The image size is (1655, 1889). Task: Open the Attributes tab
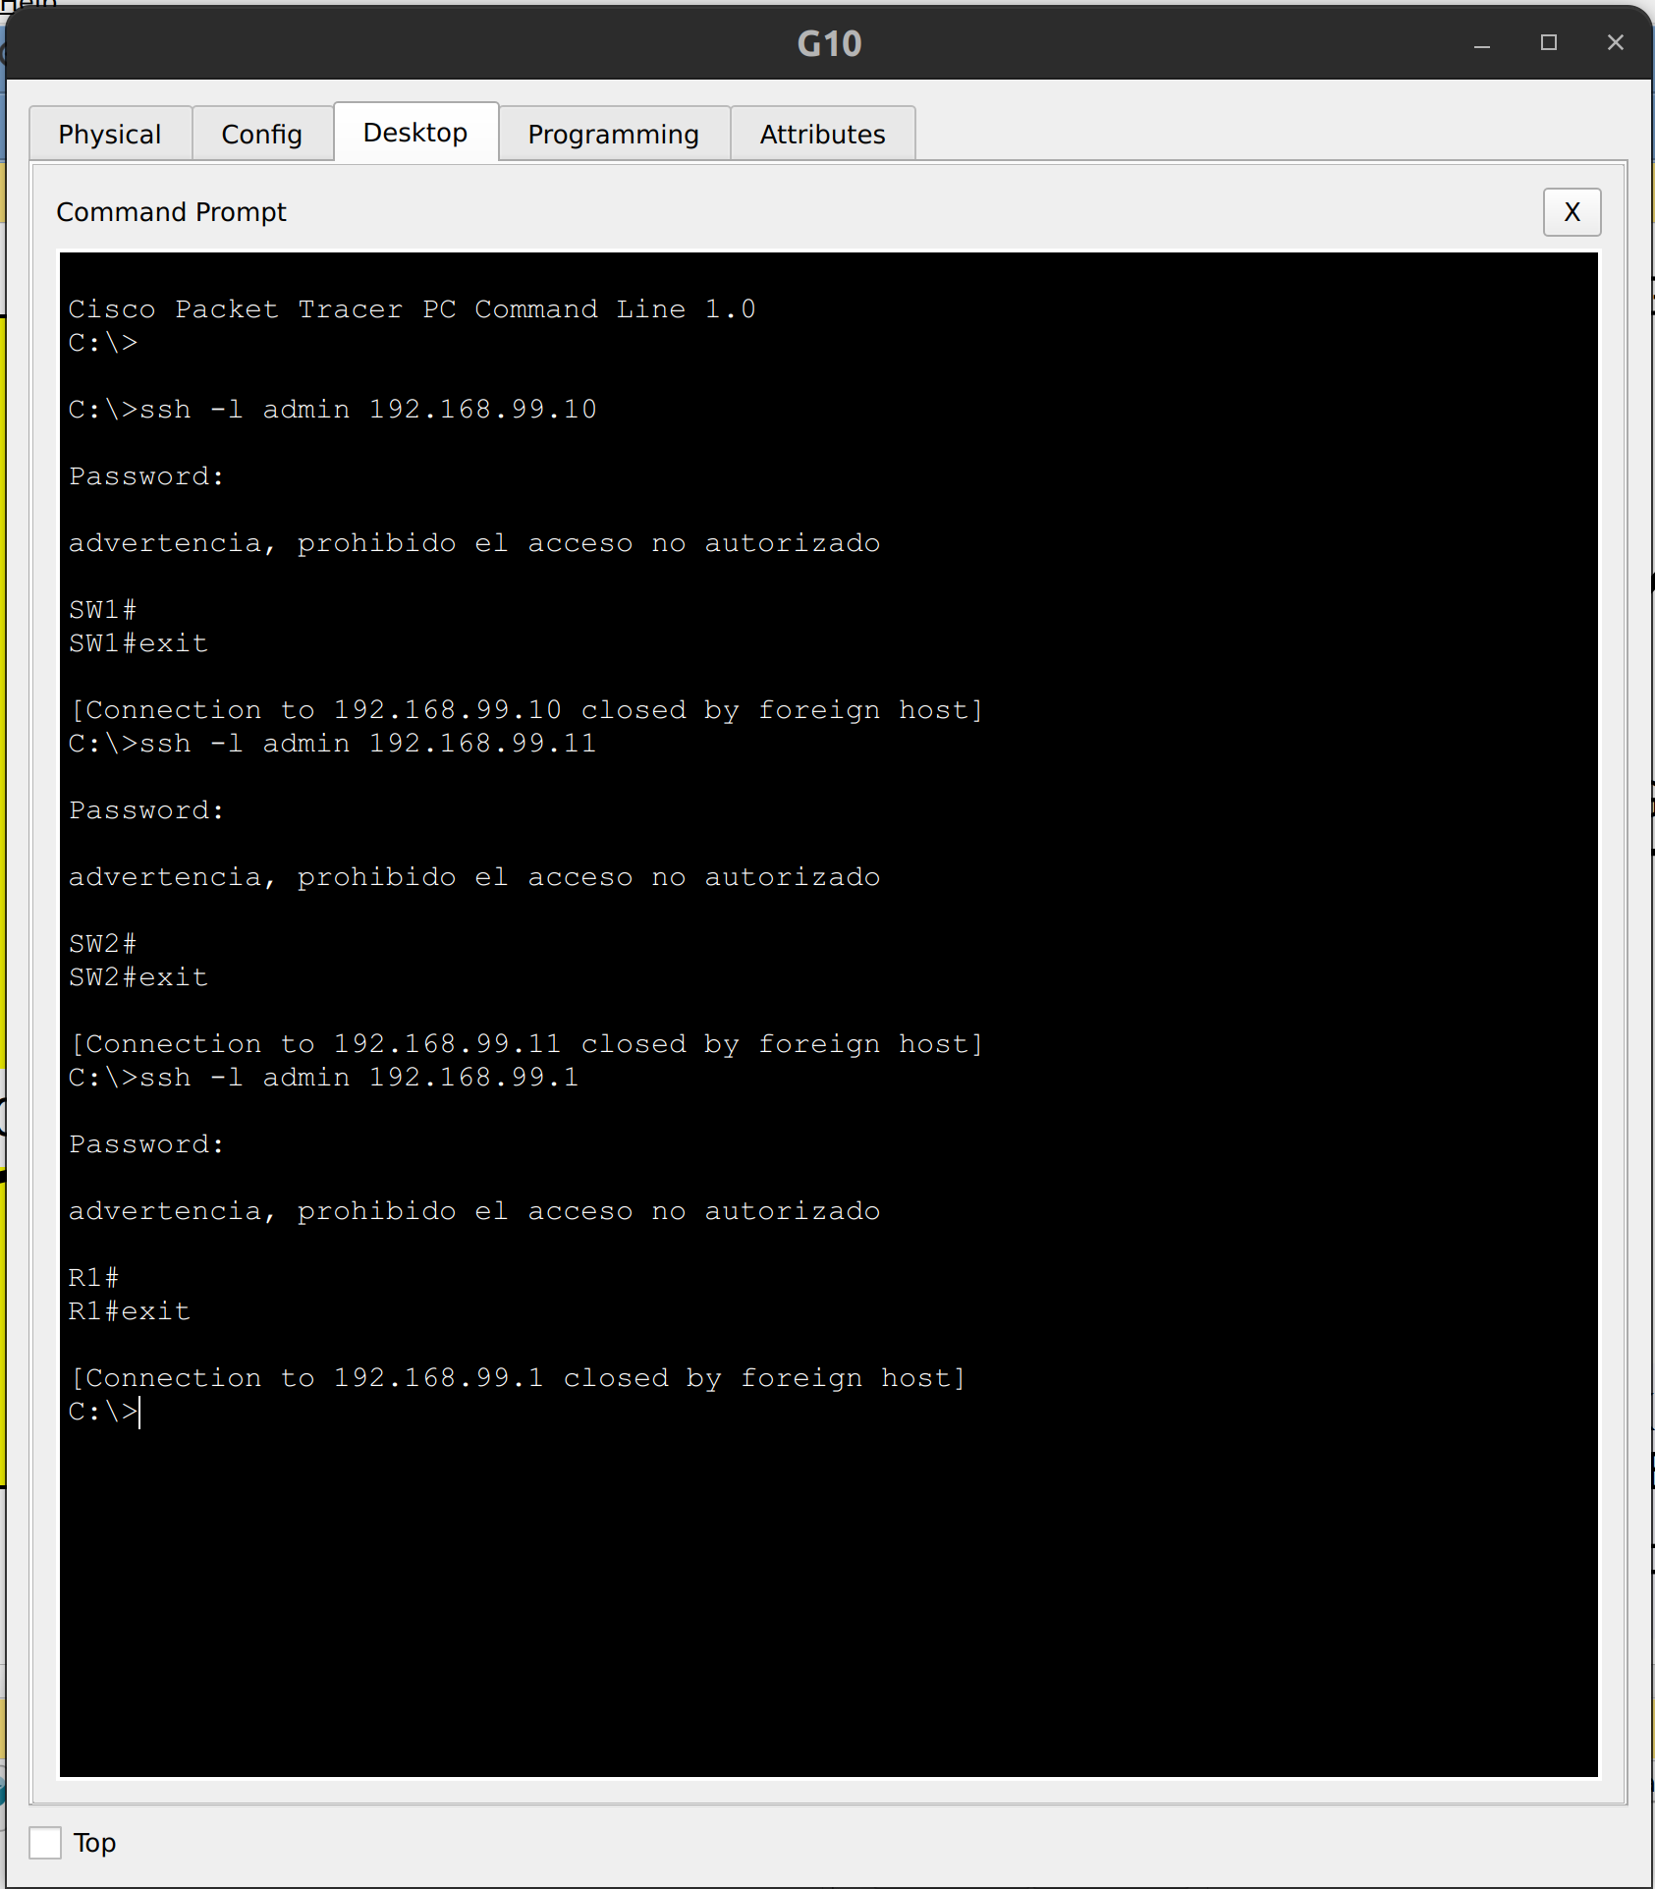tap(821, 133)
